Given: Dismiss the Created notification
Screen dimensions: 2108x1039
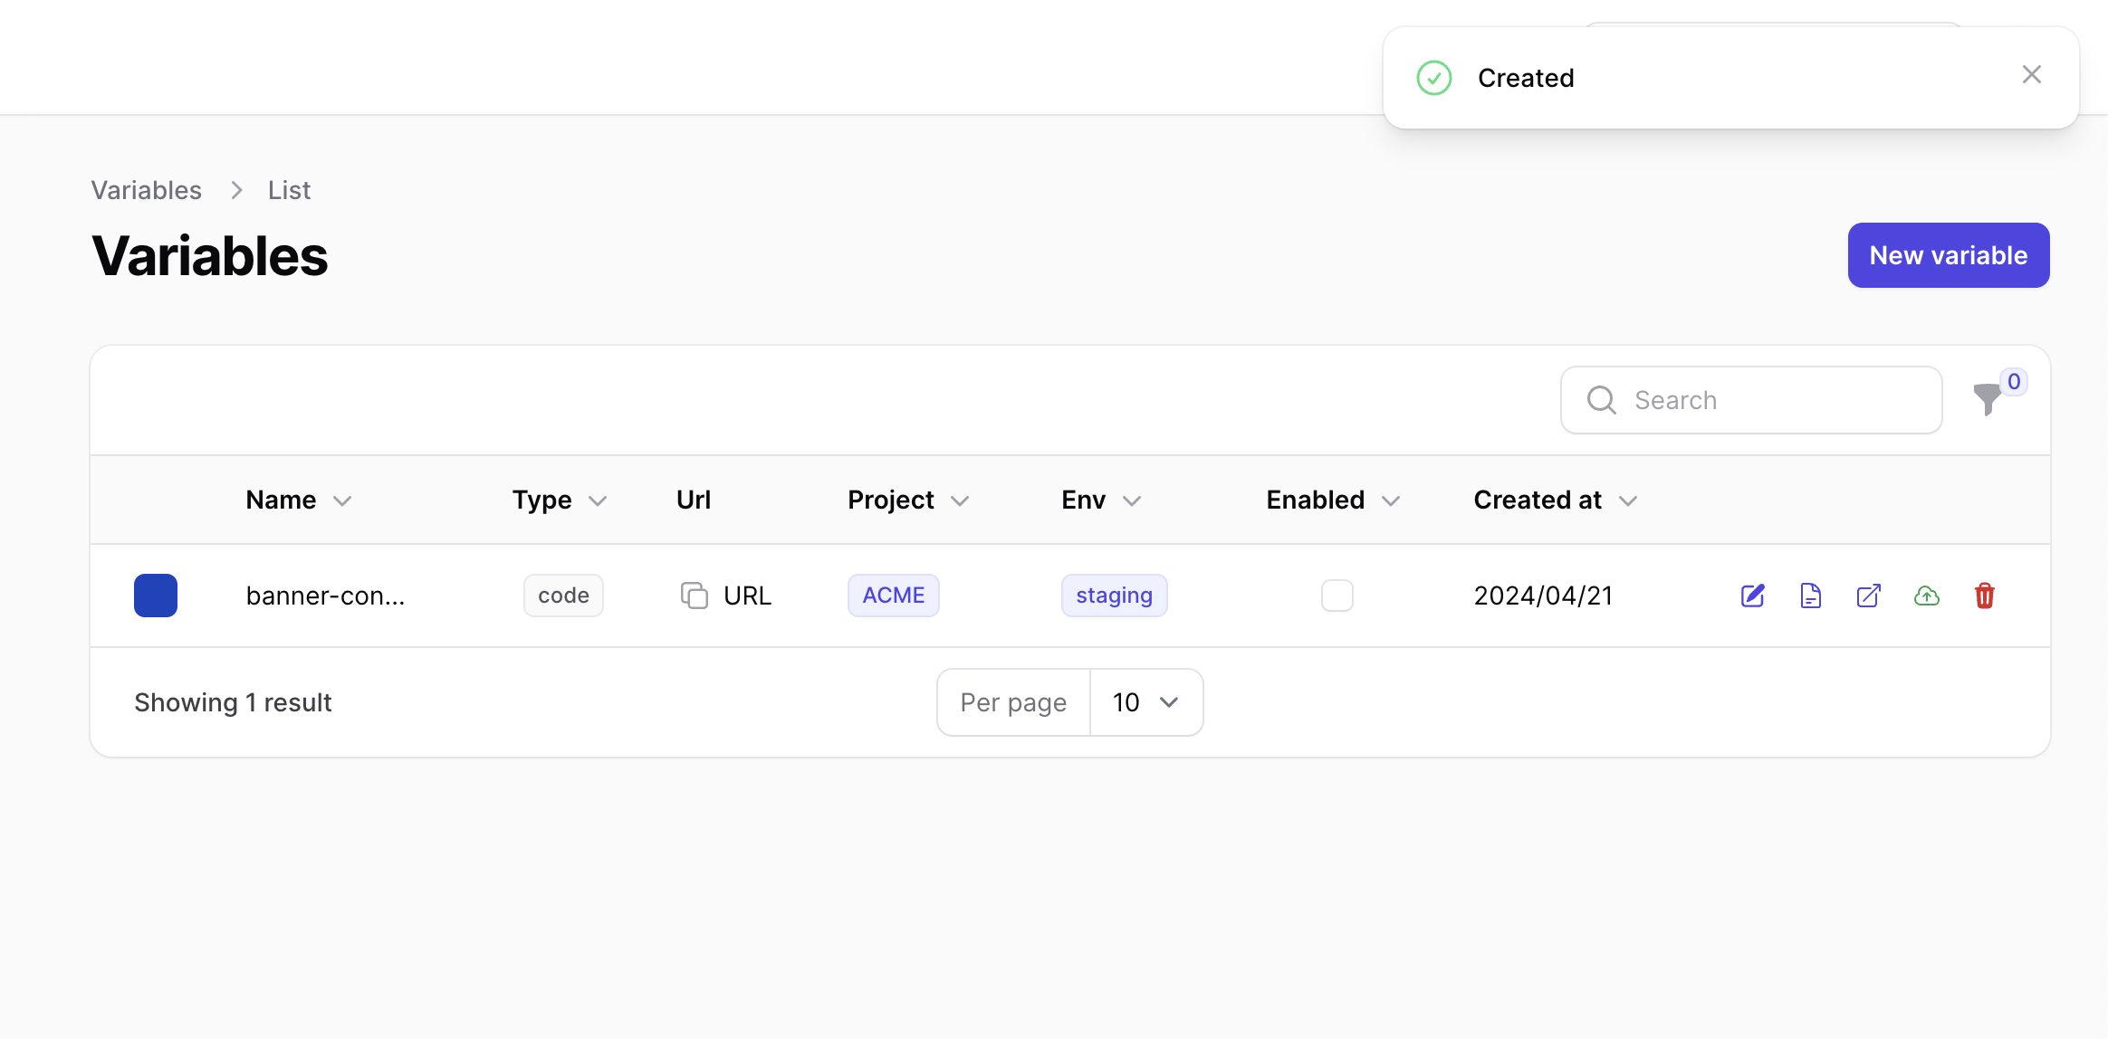Looking at the screenshot, I should click(x=2031, y=74).
